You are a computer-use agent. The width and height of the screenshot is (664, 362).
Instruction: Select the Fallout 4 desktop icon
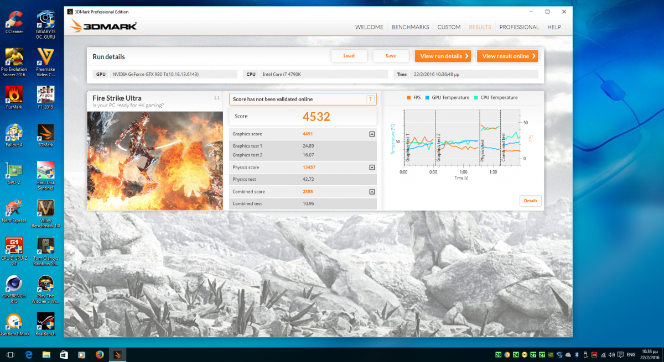14,135
